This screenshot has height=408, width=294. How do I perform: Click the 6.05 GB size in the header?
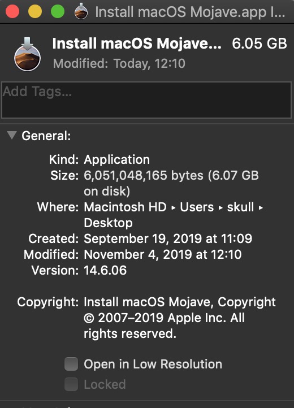pos(260,44)
